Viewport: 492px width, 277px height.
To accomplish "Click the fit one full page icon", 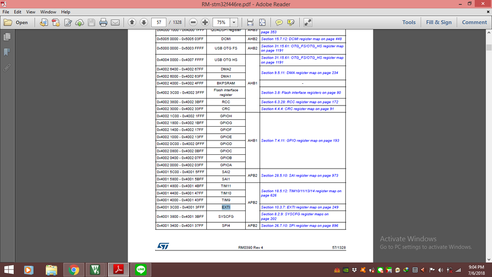I will pos(262,22).
